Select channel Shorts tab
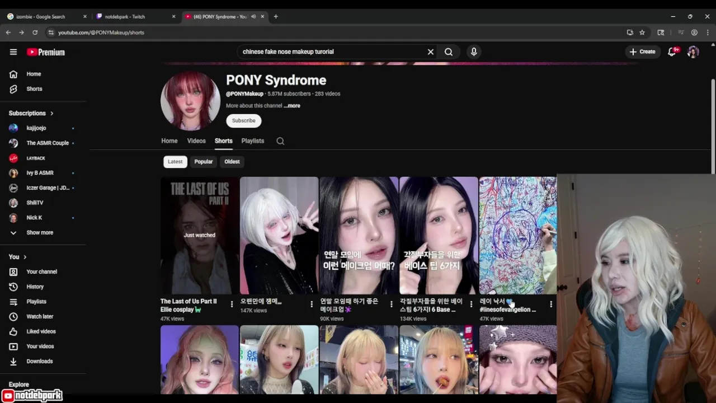The image size is (716, 403). coord(224,141)
